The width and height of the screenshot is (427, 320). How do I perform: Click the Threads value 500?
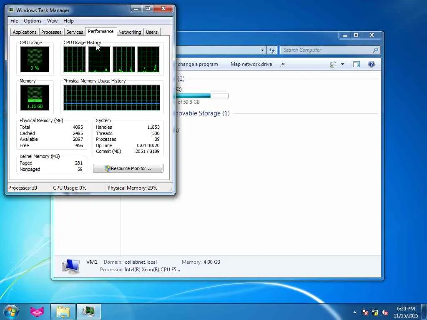pos(156,133)
